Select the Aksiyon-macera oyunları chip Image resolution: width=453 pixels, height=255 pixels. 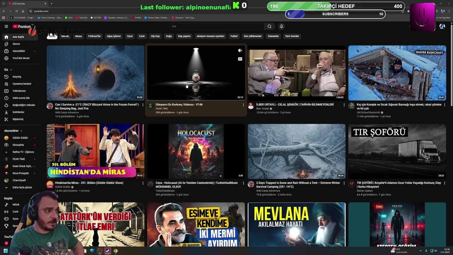(x=211, y=36)
